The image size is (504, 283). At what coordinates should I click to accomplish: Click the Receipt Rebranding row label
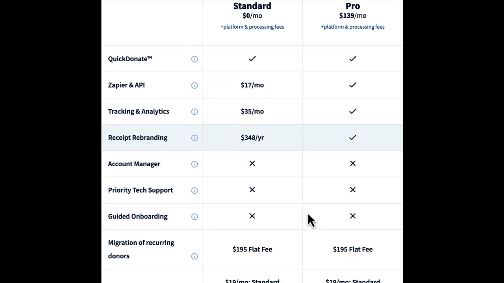click(138, 138)
